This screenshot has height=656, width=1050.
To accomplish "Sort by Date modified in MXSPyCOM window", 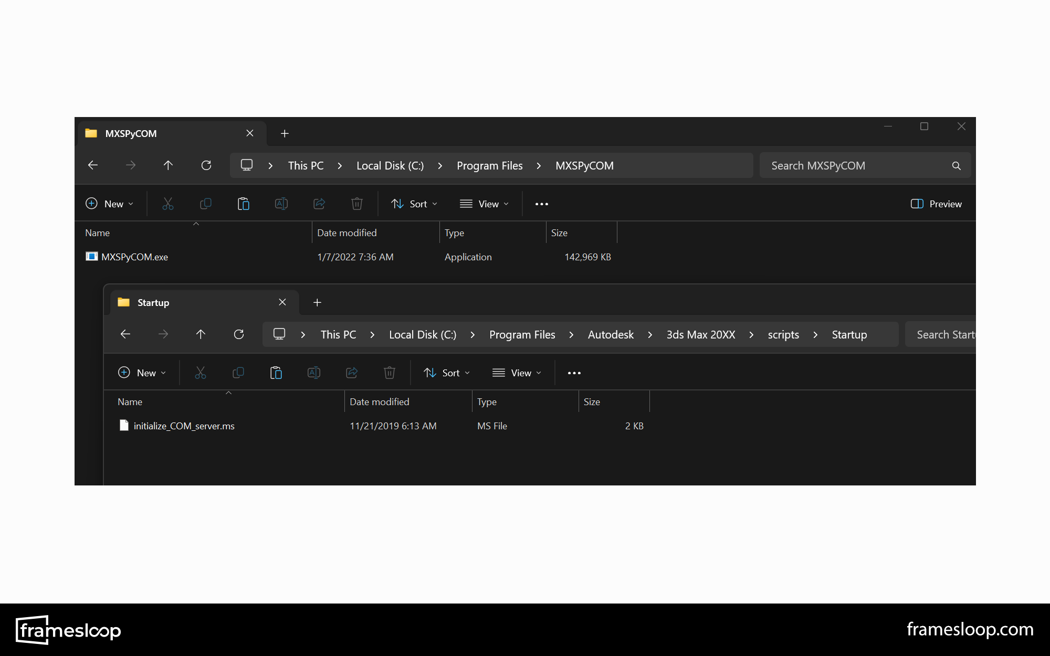I will pos(376,233).
